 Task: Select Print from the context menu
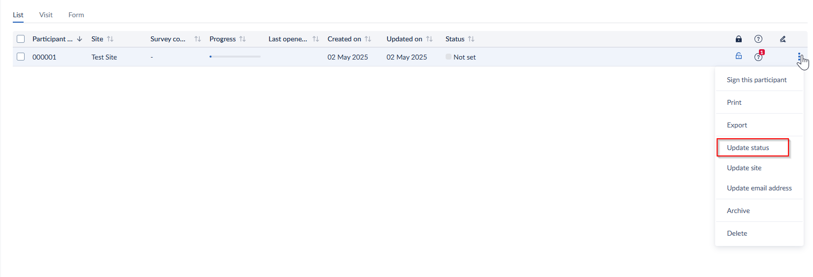point(734,102)
